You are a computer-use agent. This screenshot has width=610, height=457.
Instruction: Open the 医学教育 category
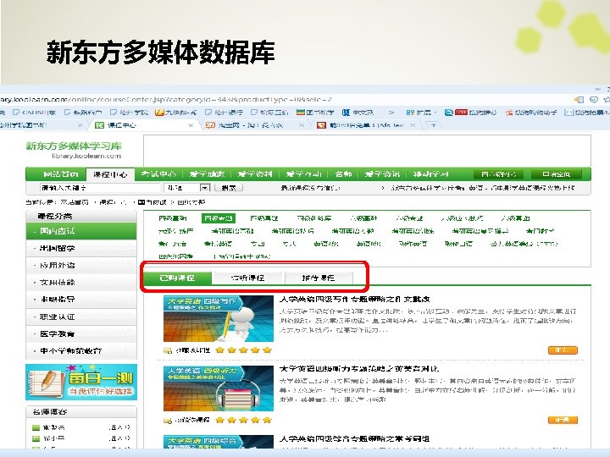(81, 333)
